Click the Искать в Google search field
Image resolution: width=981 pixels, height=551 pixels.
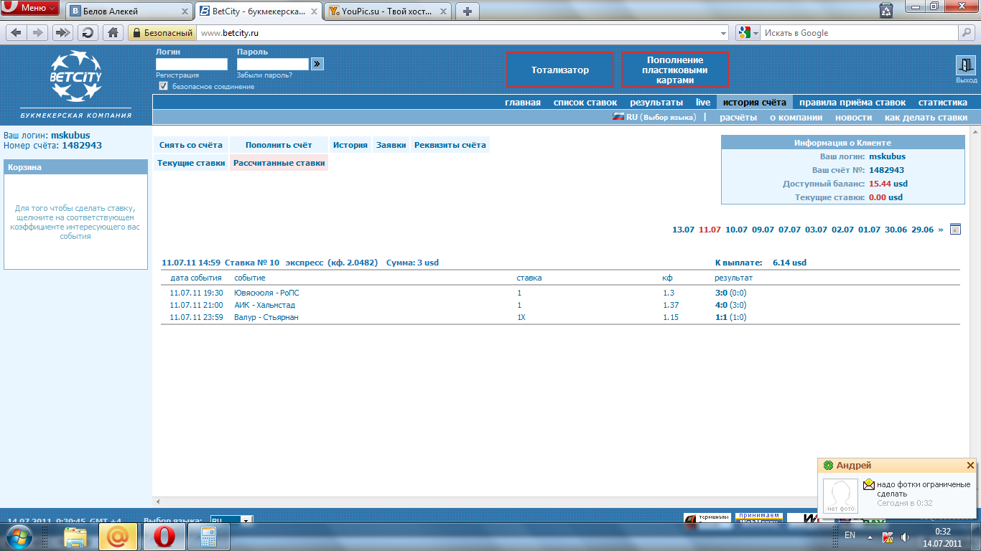860,33
